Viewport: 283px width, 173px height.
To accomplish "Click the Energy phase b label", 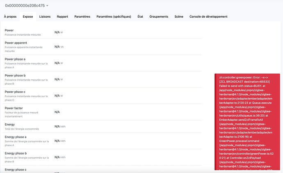I will click(16, 153).
